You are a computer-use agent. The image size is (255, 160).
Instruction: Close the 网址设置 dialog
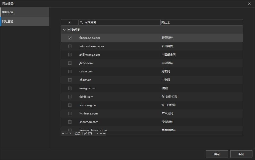coord(249,4)
